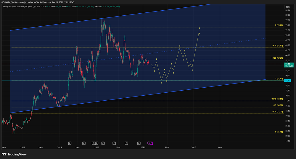Click the 80,00 mark on price scale

287,15
